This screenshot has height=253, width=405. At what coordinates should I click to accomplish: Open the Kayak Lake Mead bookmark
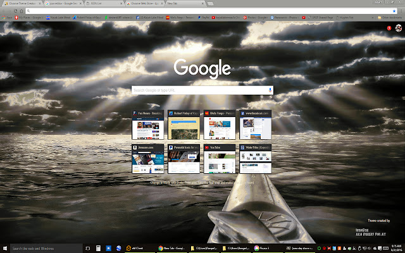(58, 18)
